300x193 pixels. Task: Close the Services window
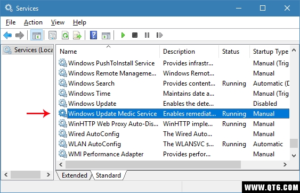[x=287, y=8]
